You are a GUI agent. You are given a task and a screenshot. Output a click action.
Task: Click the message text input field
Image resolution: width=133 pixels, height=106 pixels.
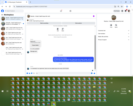[x=63, y=73]
